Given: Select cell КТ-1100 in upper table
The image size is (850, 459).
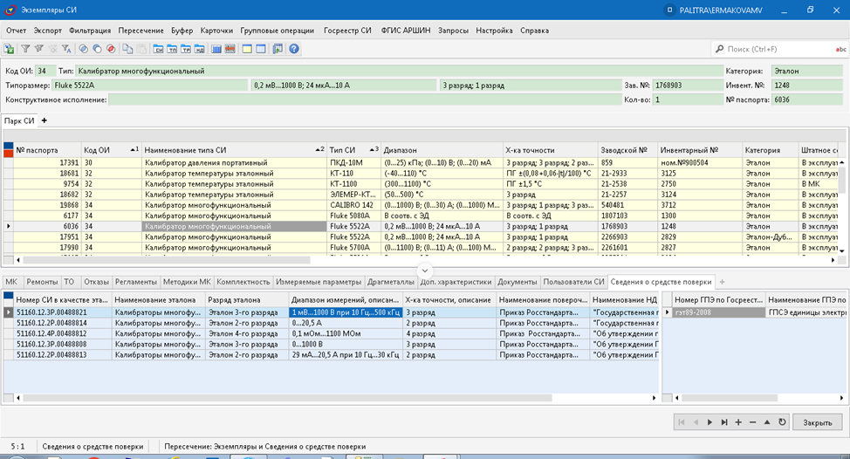Looking at the screenshot, I should (x=353, y=184).
